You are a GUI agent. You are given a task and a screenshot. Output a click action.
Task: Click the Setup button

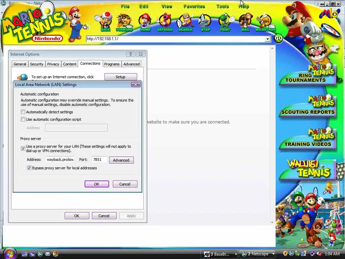coord(121,77)
